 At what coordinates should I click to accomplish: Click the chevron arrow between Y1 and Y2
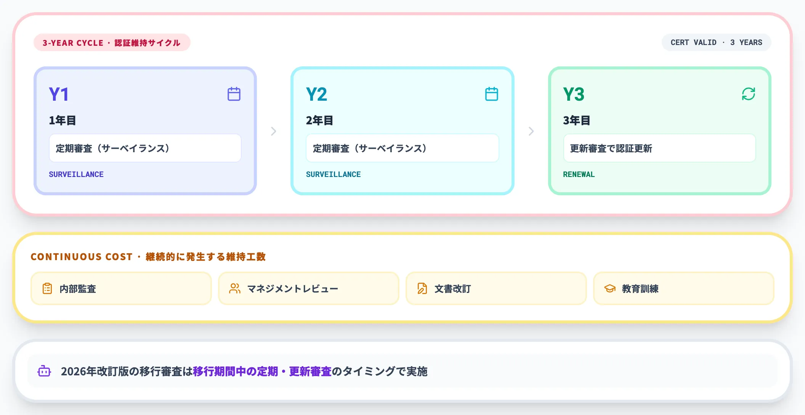(274, 131)
